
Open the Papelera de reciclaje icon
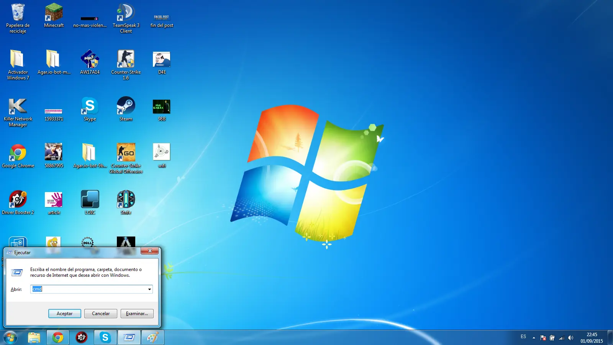(x=18, y=18)
